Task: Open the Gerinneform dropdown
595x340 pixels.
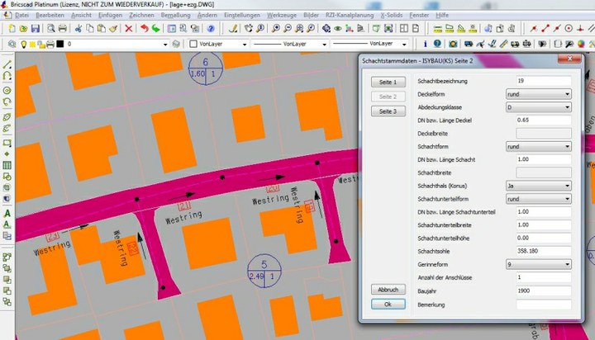Action: click(567, 264)
